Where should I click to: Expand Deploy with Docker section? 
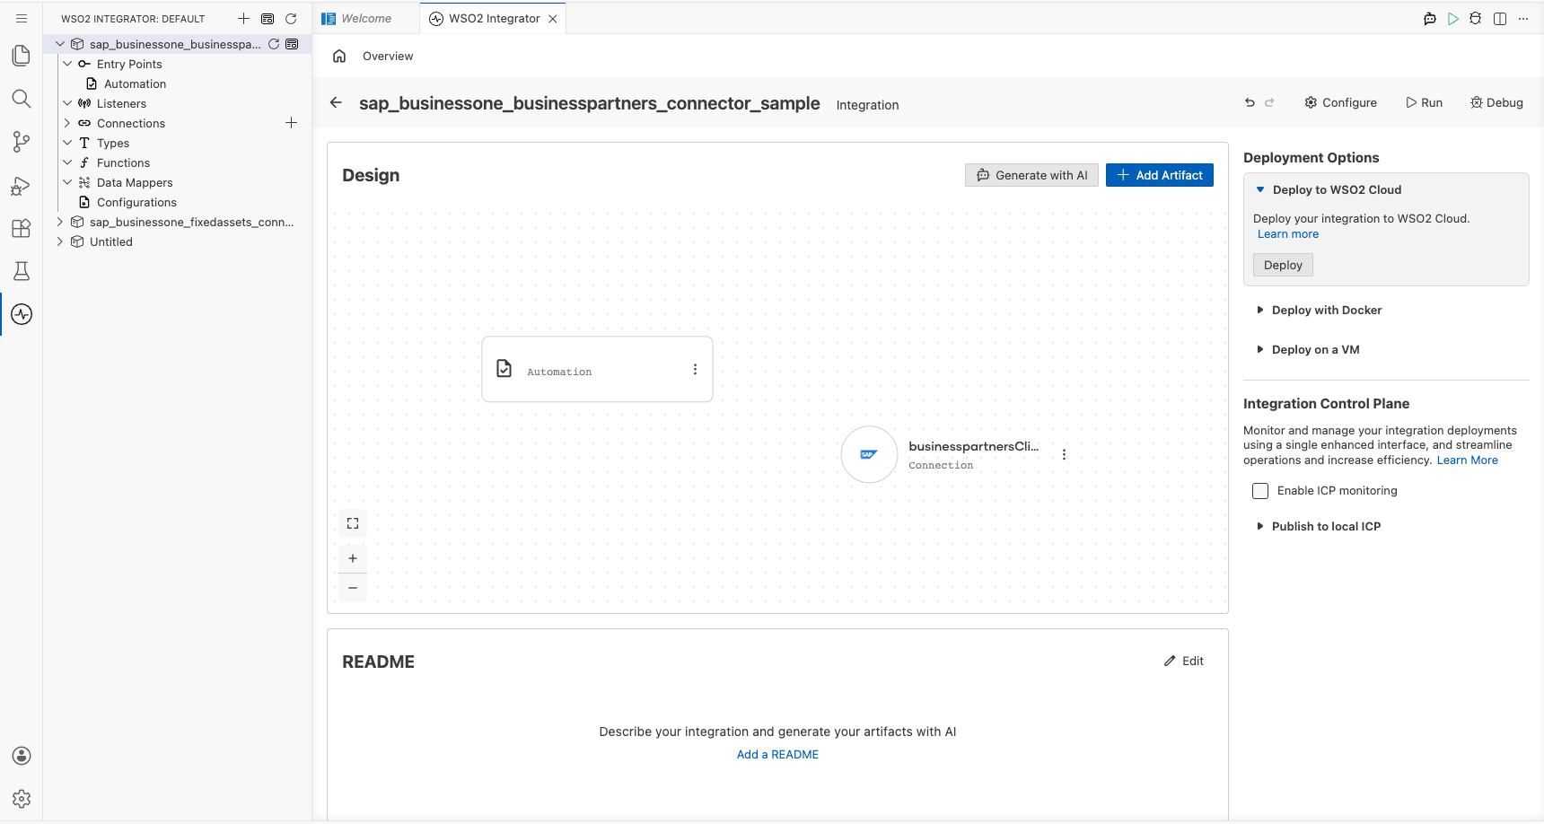(x=1260, y=310)
